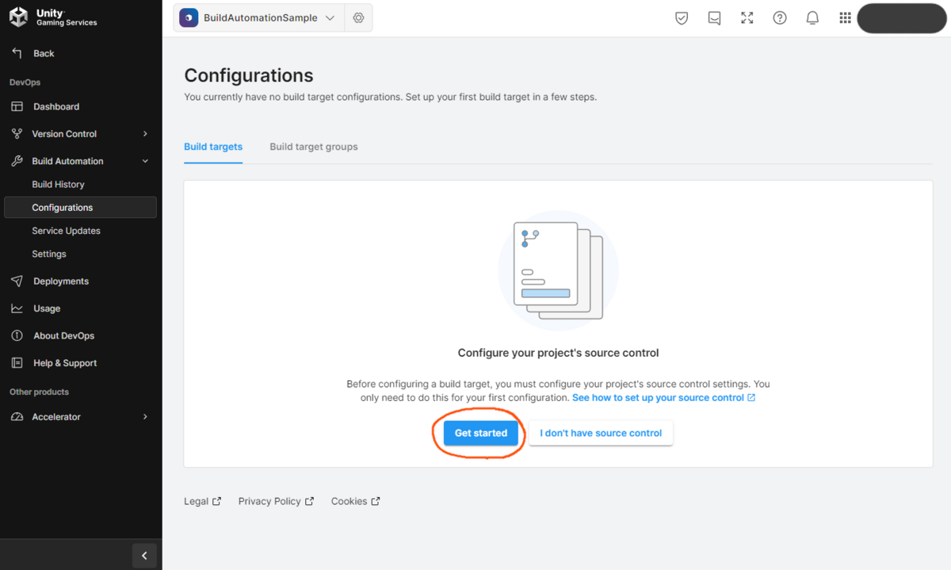Click the inbox message icon

tap(714, 17)
